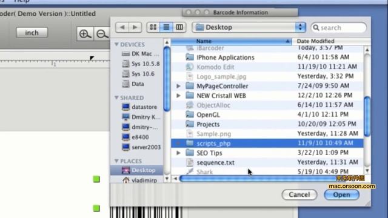Select the OpenGL folder
The image size is (388, 218).
point(267,114)
